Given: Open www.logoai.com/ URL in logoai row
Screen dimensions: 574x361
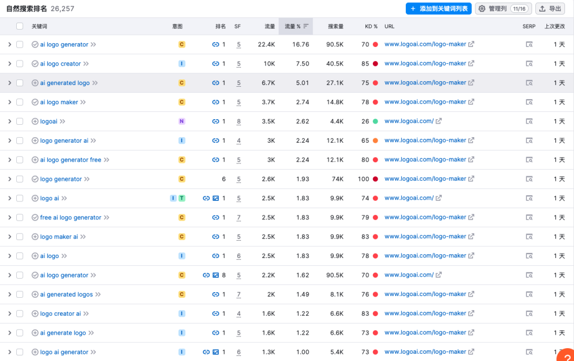Looking at the screenshot, I should pos(409,121).
